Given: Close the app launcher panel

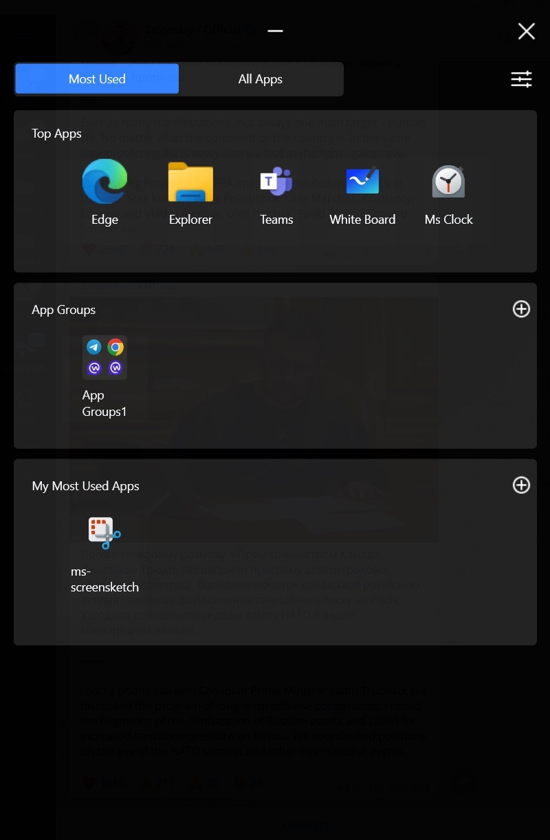Looking at the screenshot, I should pos(527,31).
